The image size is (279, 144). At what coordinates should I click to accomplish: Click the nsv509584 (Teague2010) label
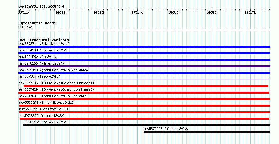coord(39,76)
